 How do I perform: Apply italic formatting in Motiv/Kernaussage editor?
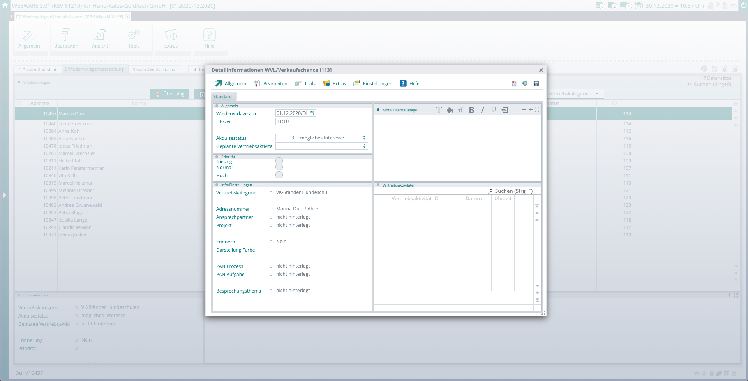(482, 110)
